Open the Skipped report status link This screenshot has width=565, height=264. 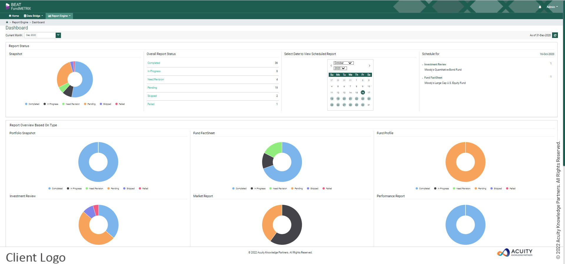[x=152, y=96]
